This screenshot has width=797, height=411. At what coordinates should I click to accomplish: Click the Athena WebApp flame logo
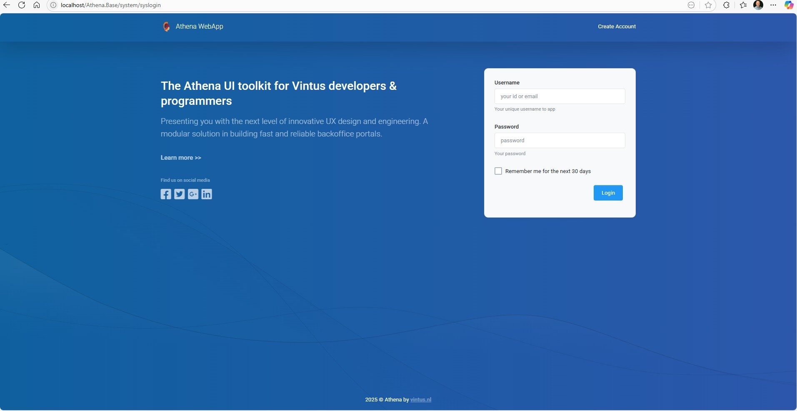[166, 26]
